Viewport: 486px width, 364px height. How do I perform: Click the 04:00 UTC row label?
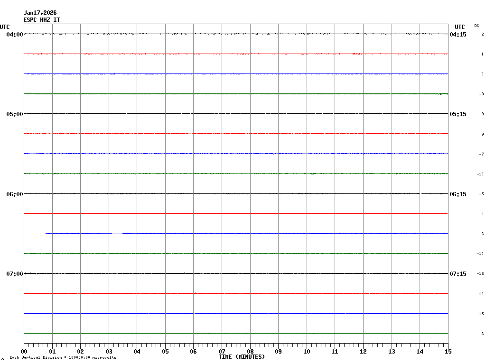[x=15, y=35]
